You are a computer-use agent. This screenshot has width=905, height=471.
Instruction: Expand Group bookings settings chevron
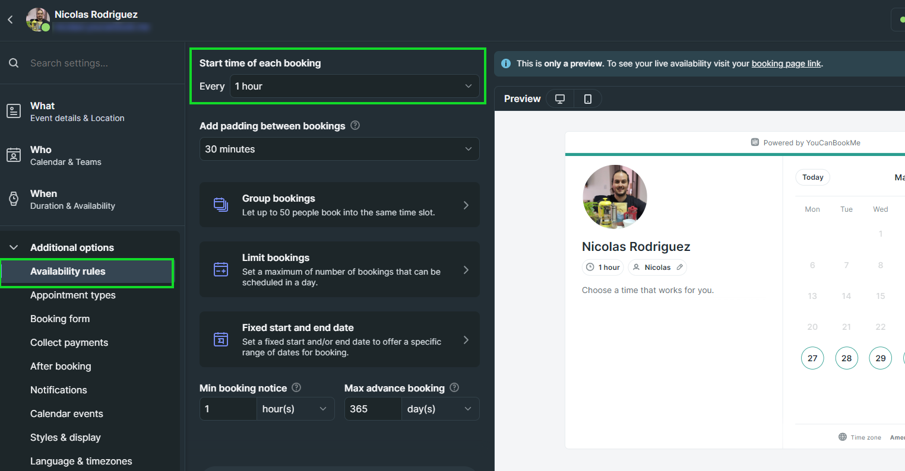pos(466,205)
